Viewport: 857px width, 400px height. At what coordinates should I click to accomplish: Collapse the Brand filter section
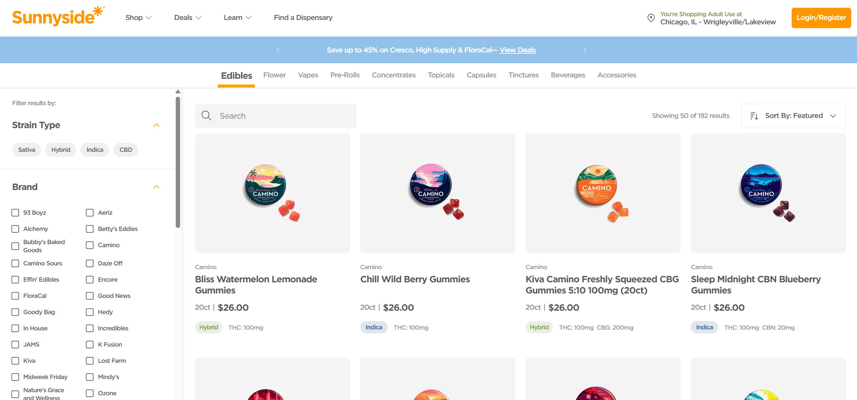pos(156,187)
